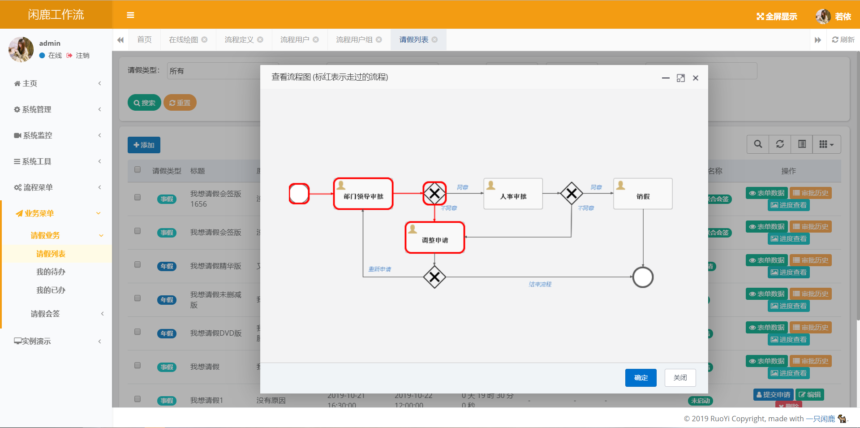Check the 我想请假 事假 row
860x428 pixels.
coord(138,365)
